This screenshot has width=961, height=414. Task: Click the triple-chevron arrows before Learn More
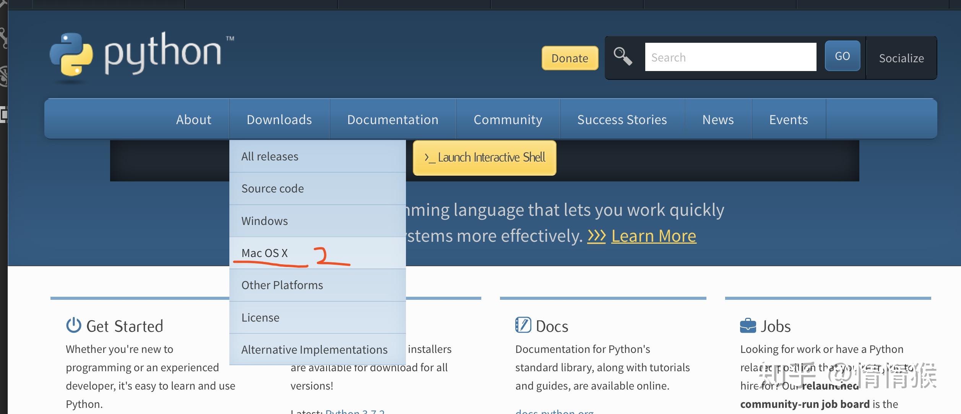tap(596, 236)
